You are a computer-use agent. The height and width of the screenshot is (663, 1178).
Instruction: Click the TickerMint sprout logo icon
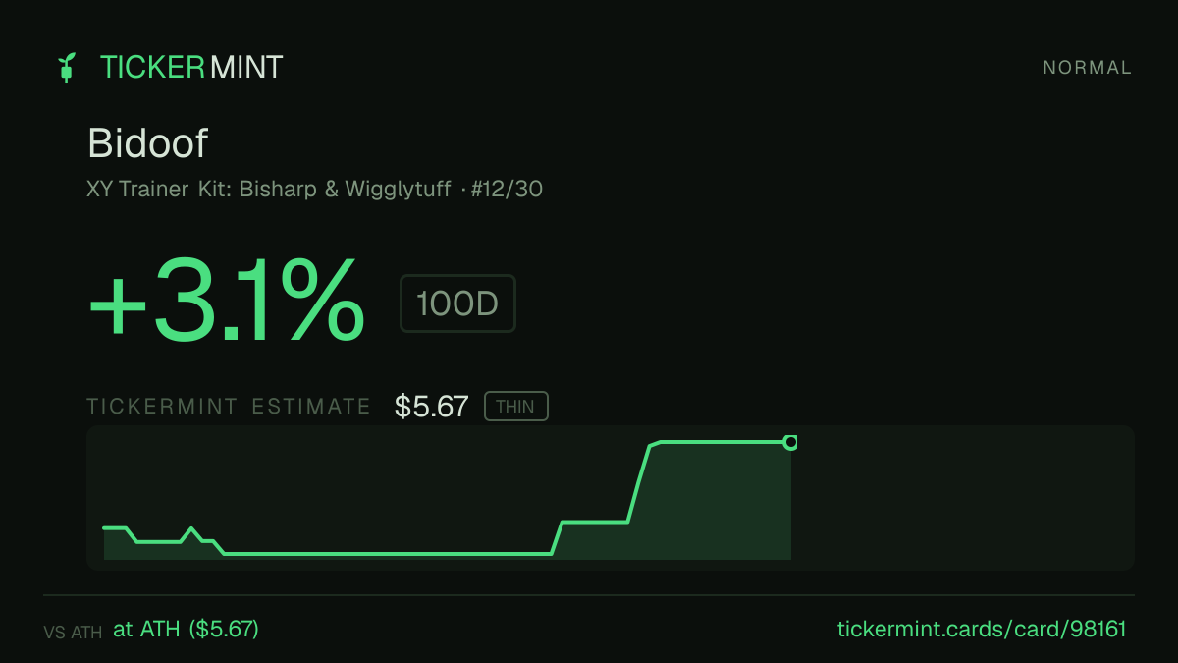tap(67, 68)
